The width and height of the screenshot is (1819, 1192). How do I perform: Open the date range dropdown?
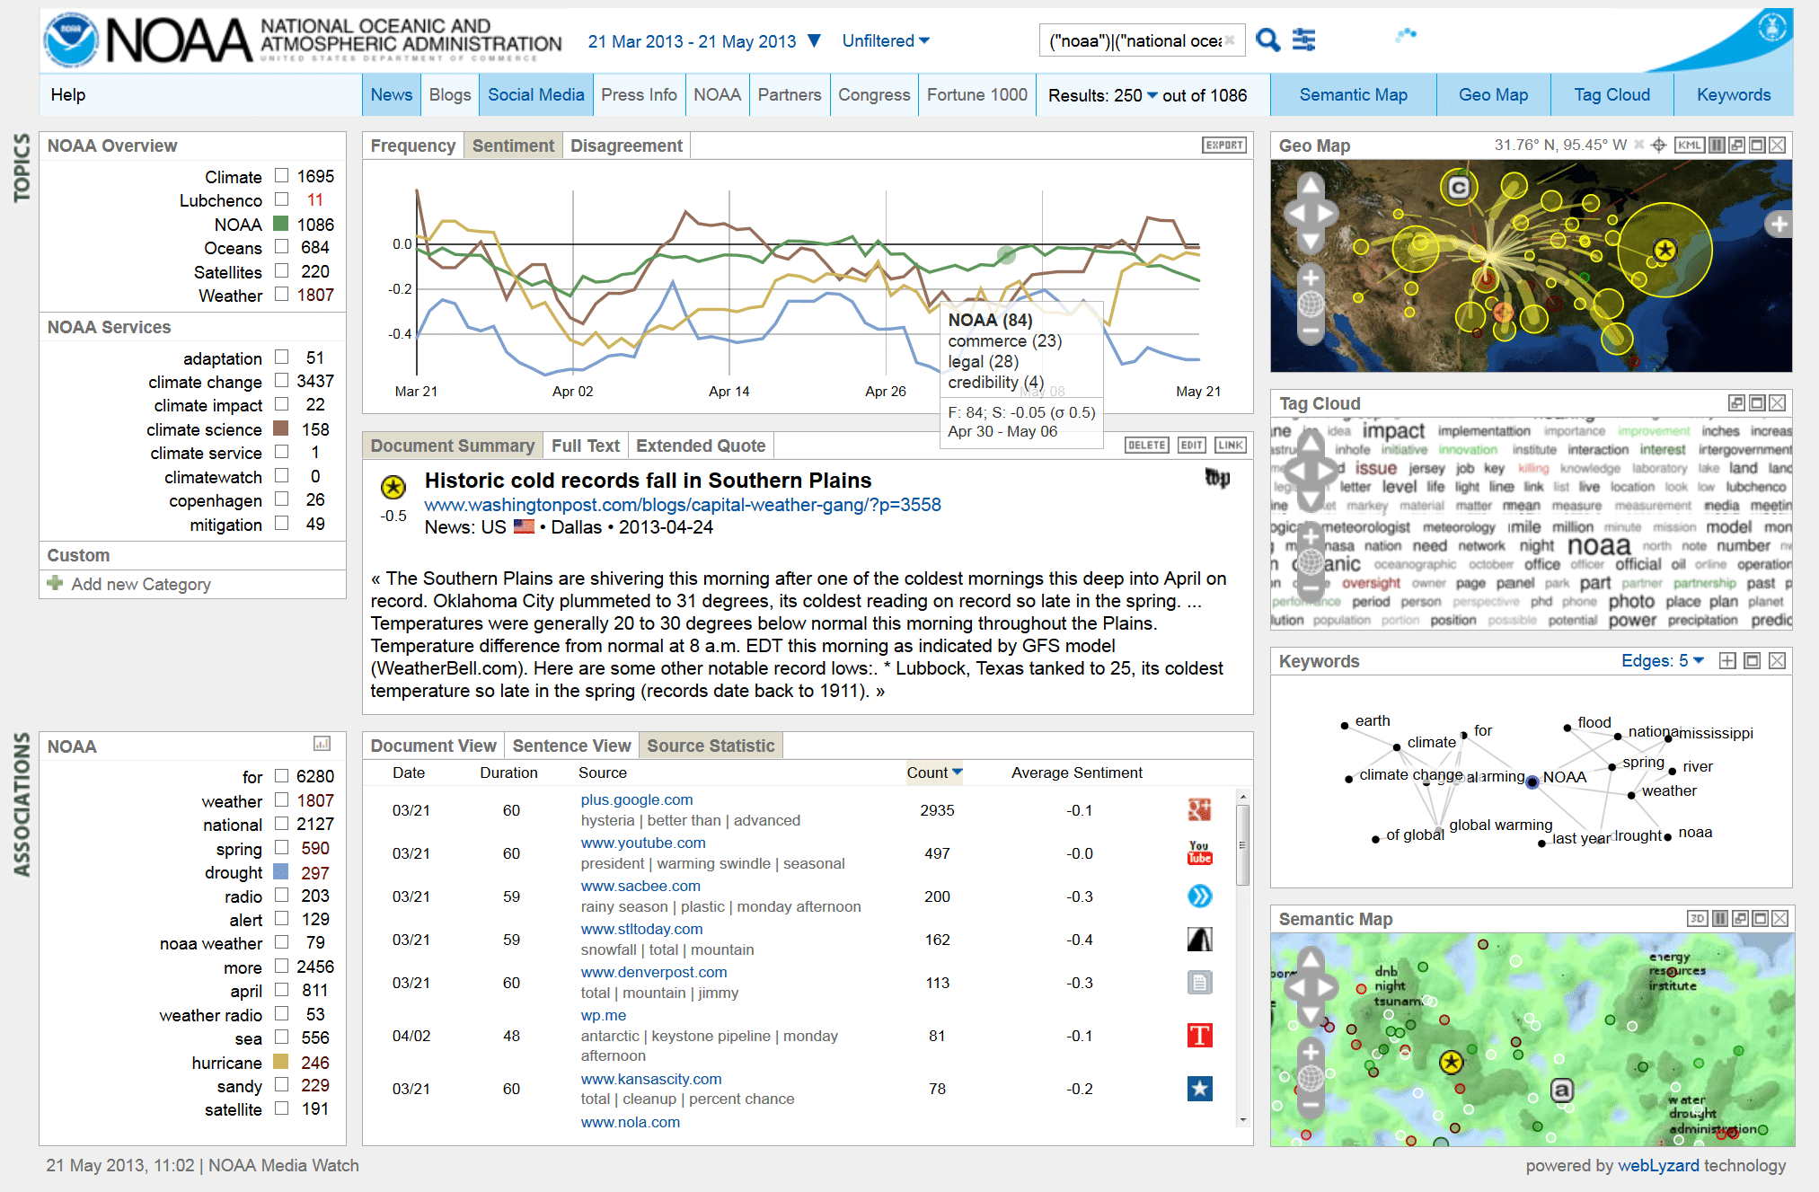click(814, 40)
